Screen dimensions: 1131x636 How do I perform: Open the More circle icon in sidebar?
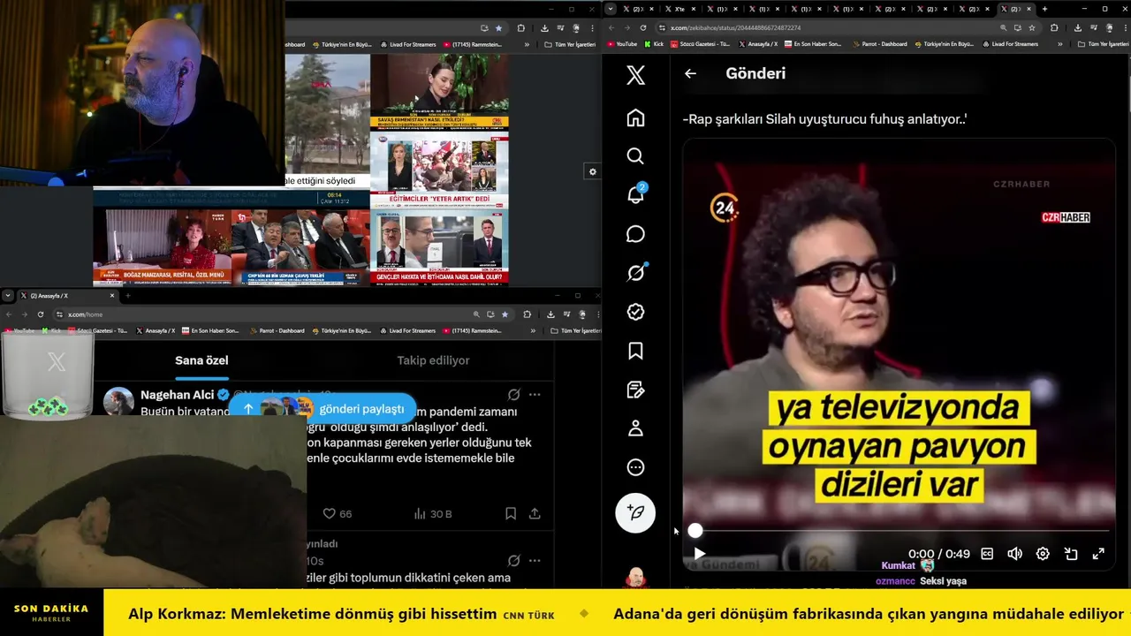point(635,467)
